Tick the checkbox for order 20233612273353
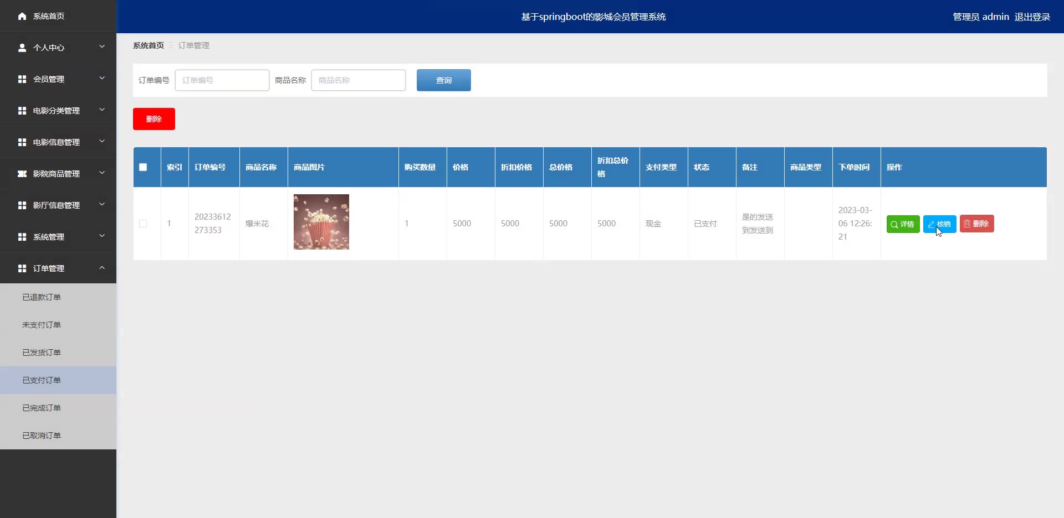The height and width of the screenshot is (518, 1064). pyautogui.click(x=143, y=224)
